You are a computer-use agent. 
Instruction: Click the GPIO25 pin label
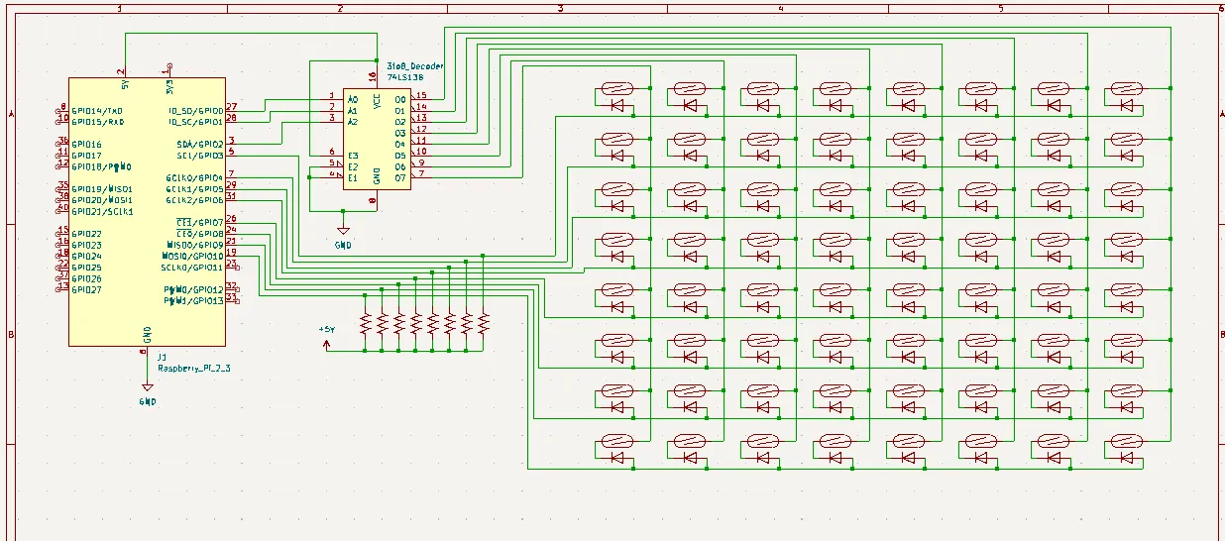(x=86, y=268)
